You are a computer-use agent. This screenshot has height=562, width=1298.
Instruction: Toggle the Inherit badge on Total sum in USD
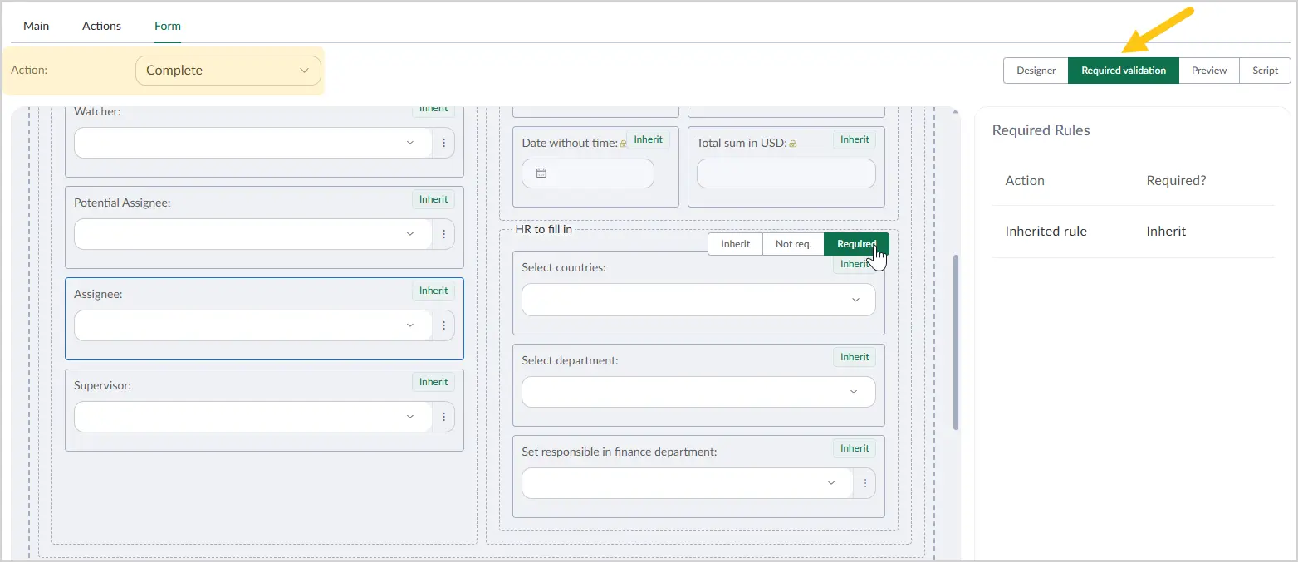point(855,139)
